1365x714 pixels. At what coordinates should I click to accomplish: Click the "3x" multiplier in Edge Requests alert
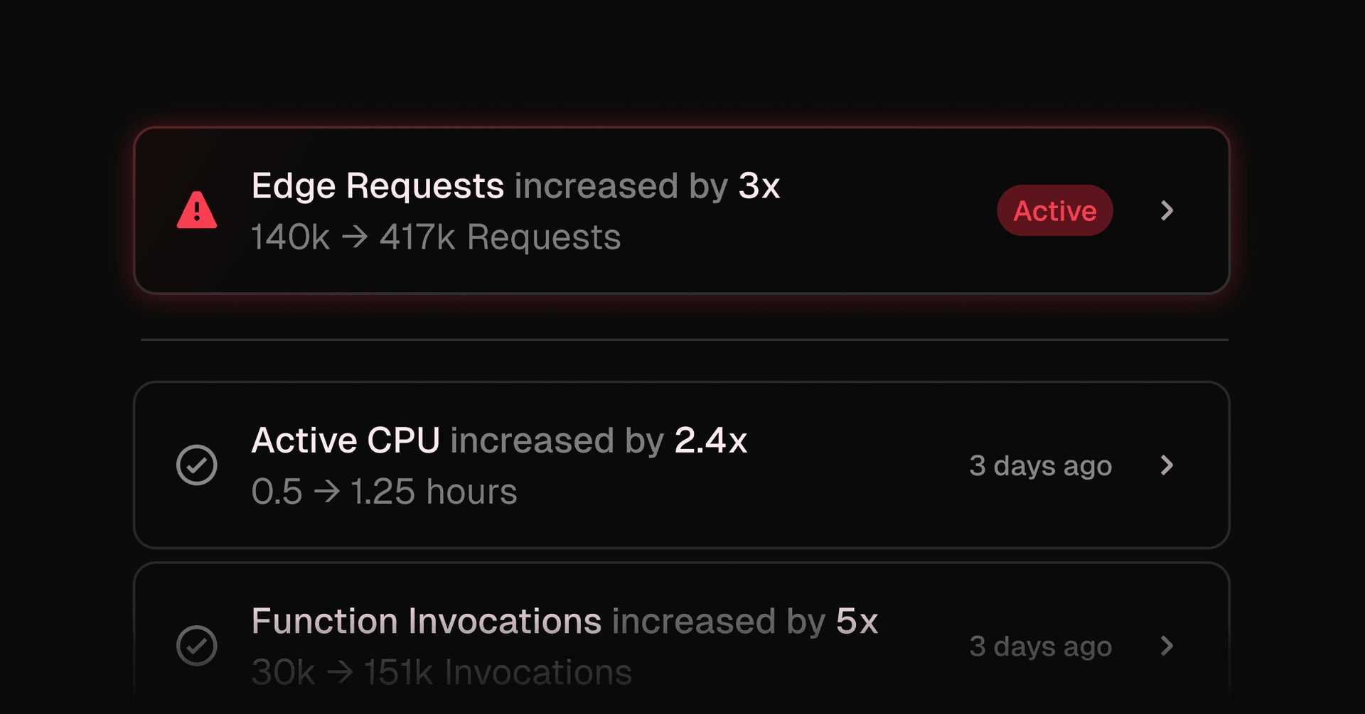(759, 186)
